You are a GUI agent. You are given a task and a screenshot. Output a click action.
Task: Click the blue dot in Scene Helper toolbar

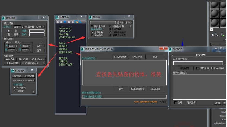[x=65, y=22]
